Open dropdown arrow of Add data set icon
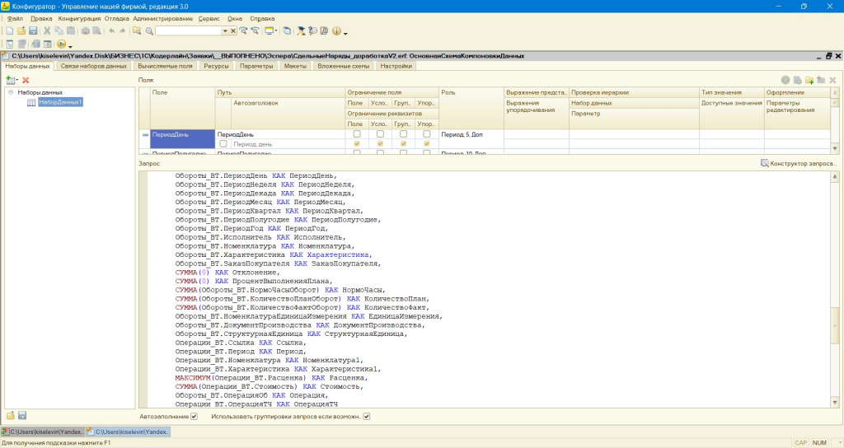Image resolution: width=844 pixels, height=448 pixels. coord(17,80)
